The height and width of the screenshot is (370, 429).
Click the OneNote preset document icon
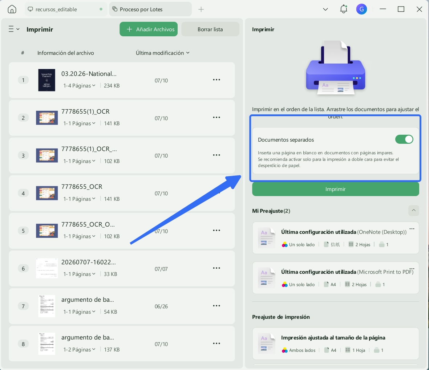point(267,237)
